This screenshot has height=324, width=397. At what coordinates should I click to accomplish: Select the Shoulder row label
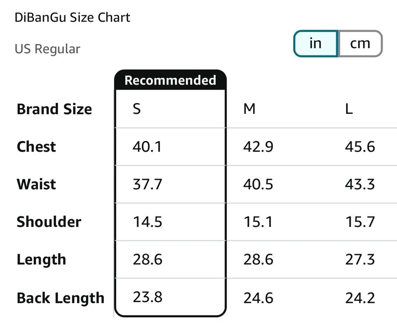pyautogui.click(x=49, y=222)
